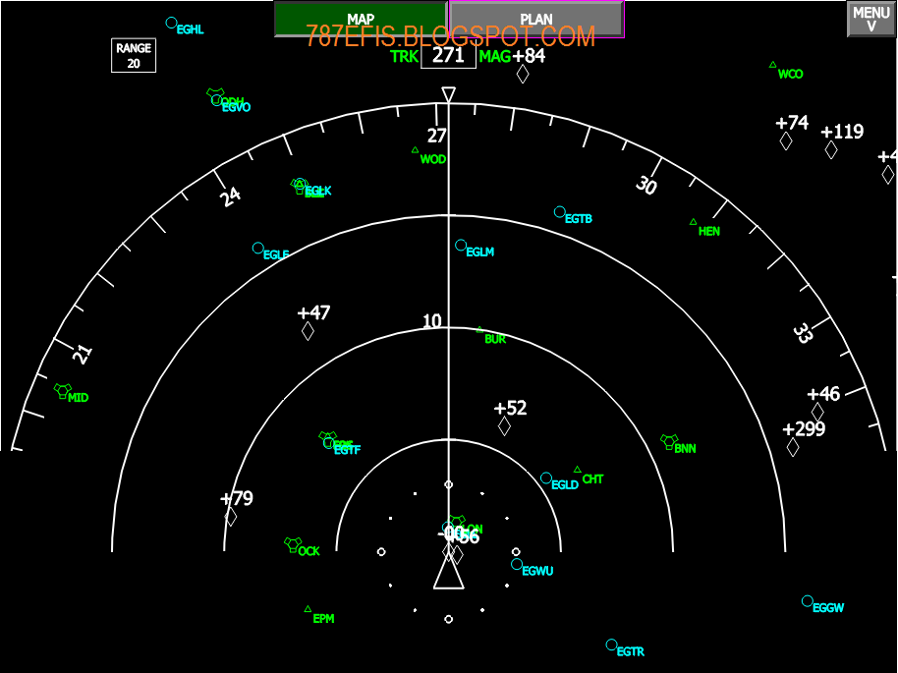Click the MID VOR waypoint symbol
This screenshot has height=673, width=898.
tap(61, 392)
